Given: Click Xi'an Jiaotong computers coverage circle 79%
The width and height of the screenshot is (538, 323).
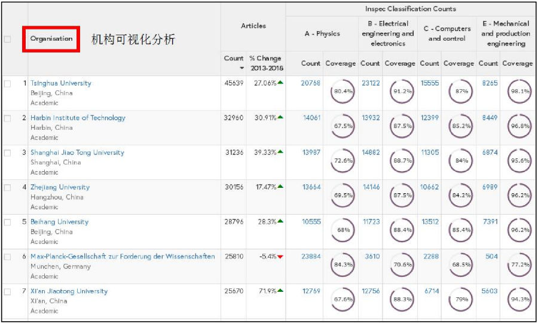Looking at the screenshot, I should [461, 300].
